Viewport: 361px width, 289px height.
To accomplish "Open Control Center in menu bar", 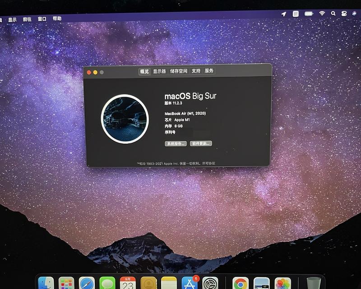I will [x=344, y=14].
